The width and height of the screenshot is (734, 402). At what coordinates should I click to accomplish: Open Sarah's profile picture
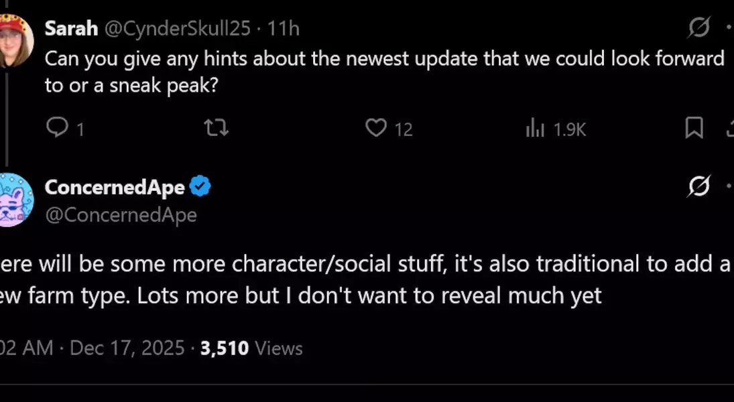pyautogui.click(x=15, y=40)
